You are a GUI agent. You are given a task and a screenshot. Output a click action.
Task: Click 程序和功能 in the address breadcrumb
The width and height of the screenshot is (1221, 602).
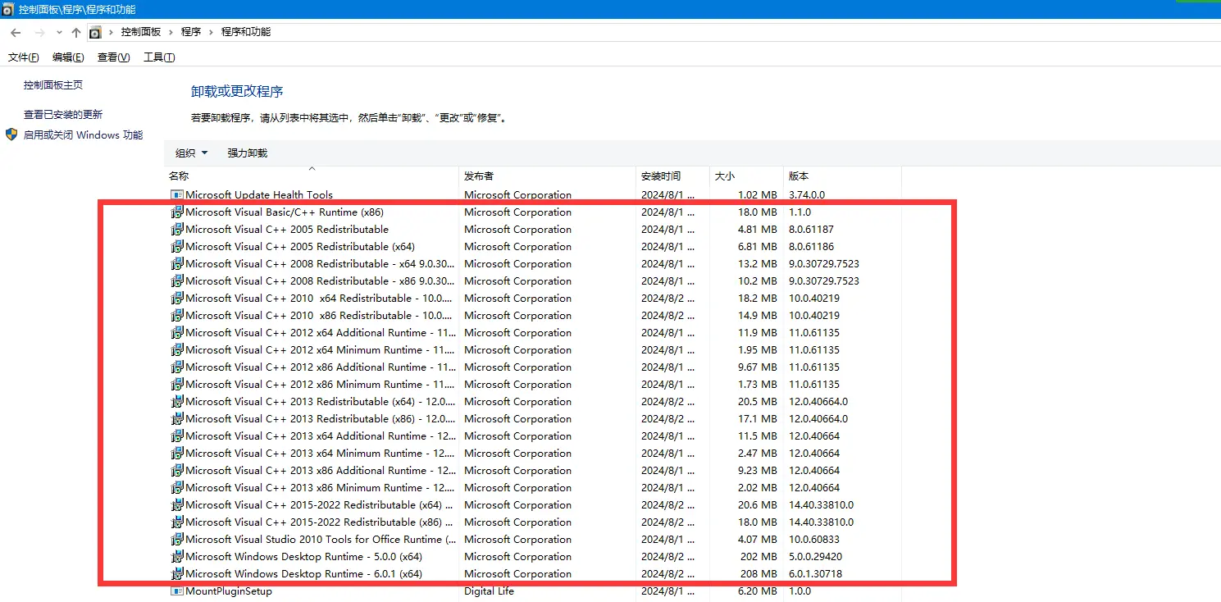[x=246, y=32]
